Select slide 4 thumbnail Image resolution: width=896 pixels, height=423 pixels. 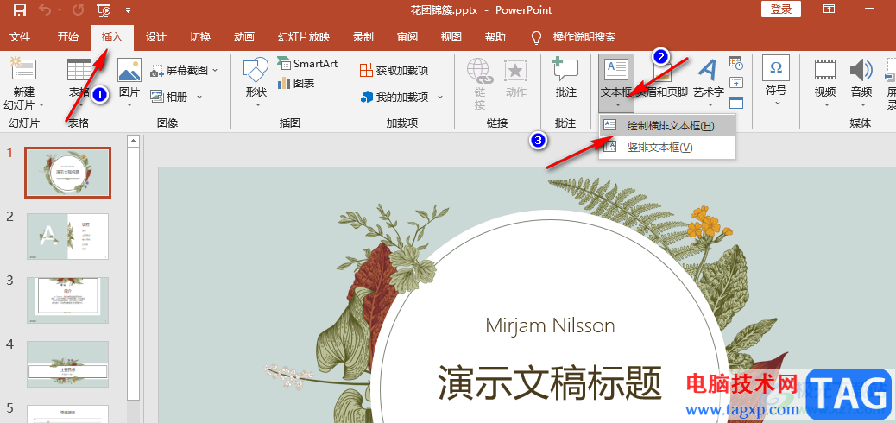(x=67, y=364)
